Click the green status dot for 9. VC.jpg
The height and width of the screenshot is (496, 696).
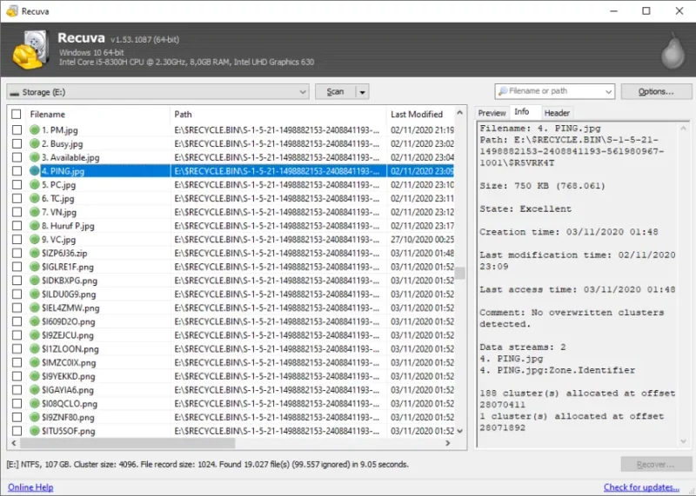coord(35,240)
